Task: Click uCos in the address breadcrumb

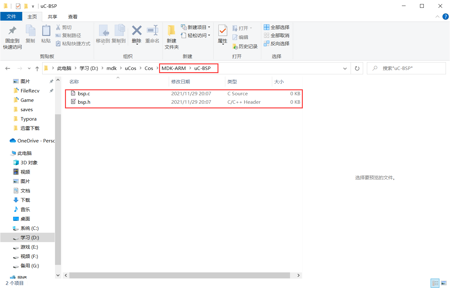Action: coord(131,68)
